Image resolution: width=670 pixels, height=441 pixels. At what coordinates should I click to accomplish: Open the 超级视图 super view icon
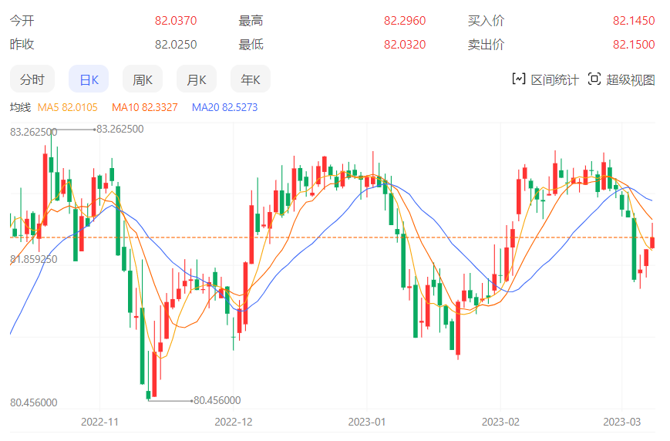click(594, 79)
